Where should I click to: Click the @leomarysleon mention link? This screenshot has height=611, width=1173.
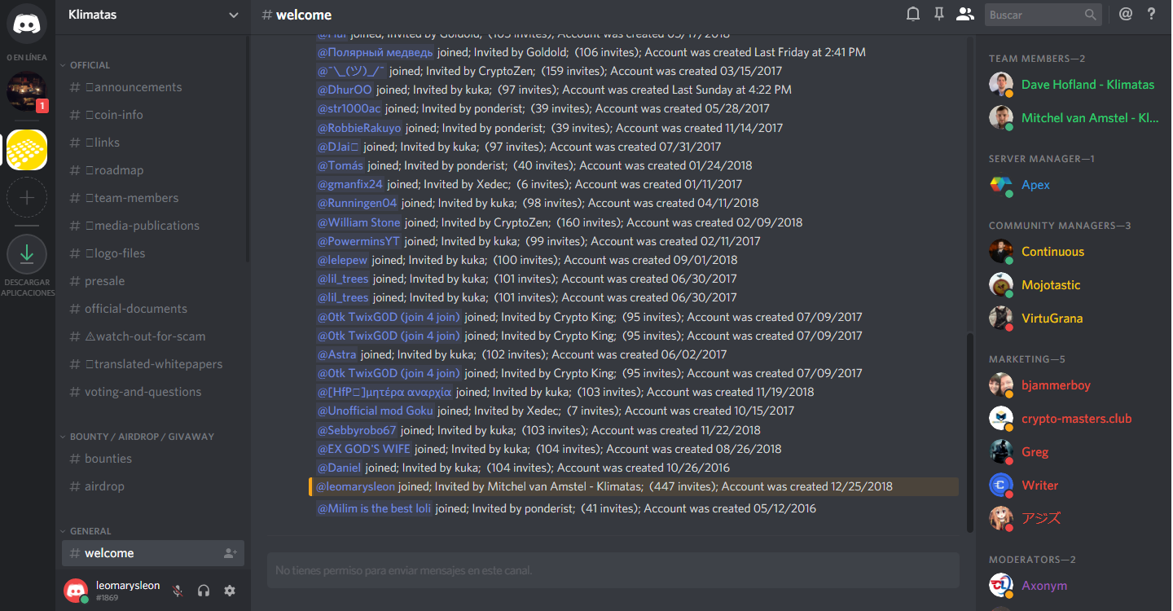[x=355, y=486]
